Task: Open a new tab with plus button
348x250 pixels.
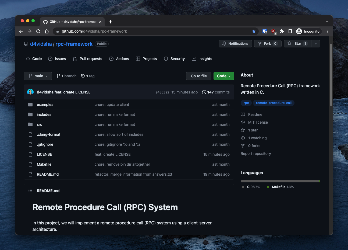Action: tap(111, 22)
